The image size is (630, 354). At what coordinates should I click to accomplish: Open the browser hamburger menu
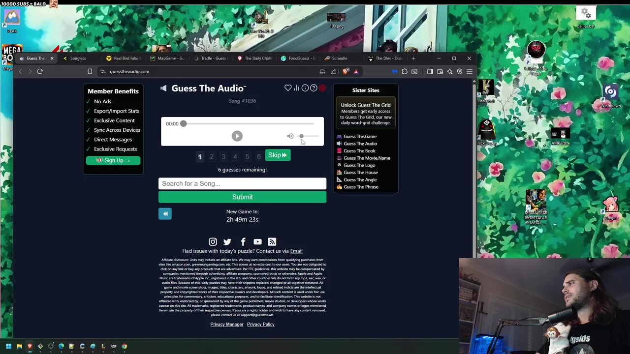470,72
